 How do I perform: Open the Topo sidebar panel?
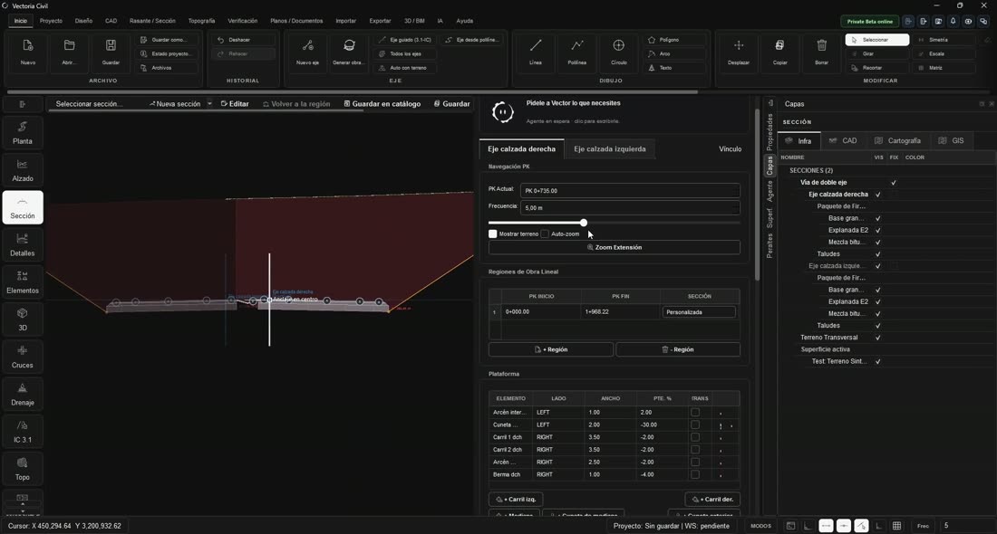pyautogui.click(x=23, y=469)
